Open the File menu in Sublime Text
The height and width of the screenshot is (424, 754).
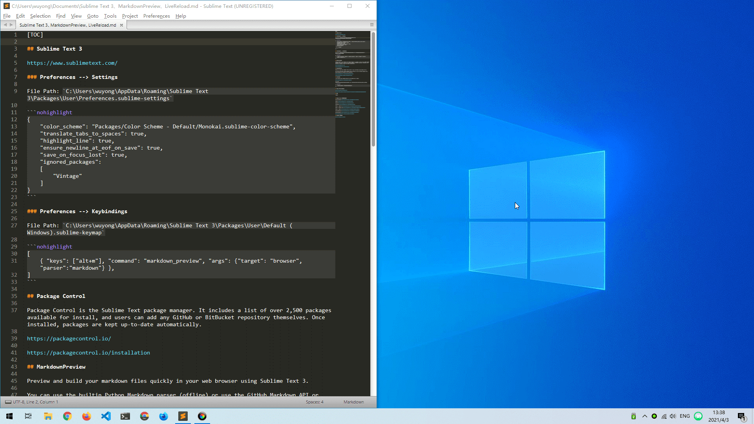click(7, 16)
